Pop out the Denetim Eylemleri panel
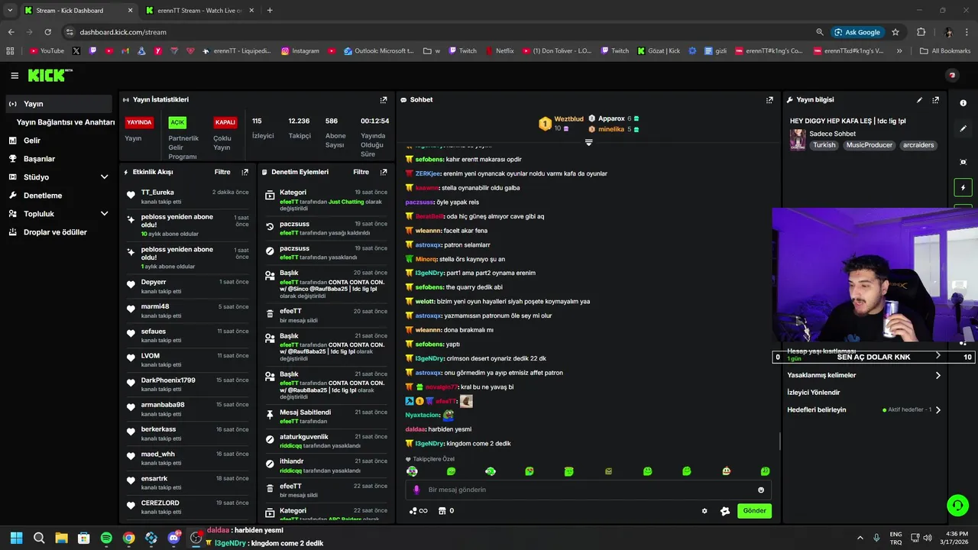This screenshot has width=978, height=550. 384,173
